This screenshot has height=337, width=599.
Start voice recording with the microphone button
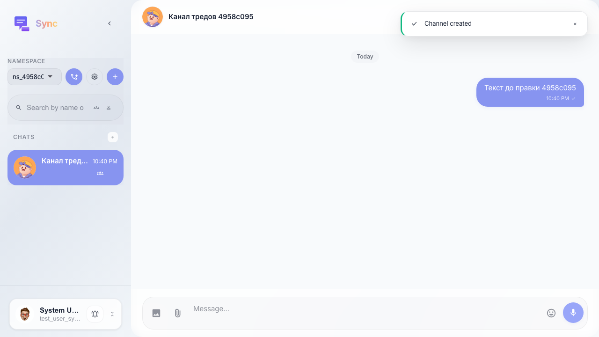point(573,313)
